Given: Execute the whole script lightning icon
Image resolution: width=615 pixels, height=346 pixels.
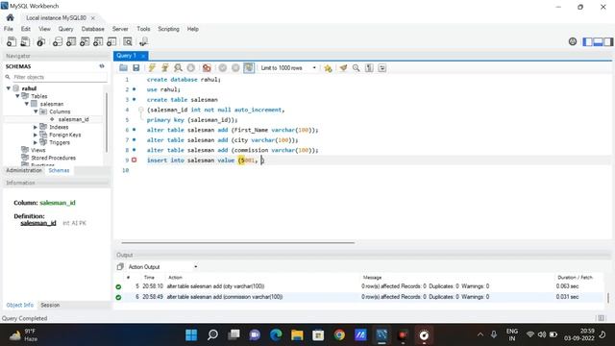Looking at the screenshot, I should pyautogui.click(x=152, y=68).
